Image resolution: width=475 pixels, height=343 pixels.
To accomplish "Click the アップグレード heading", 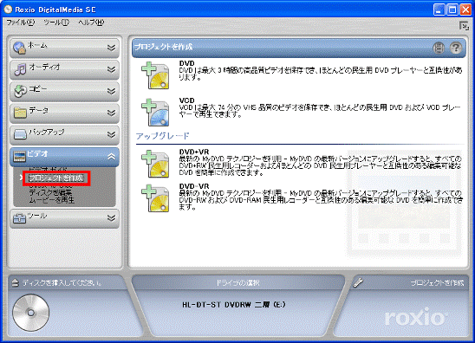I will pyautogui.click(x=162, y=136).
